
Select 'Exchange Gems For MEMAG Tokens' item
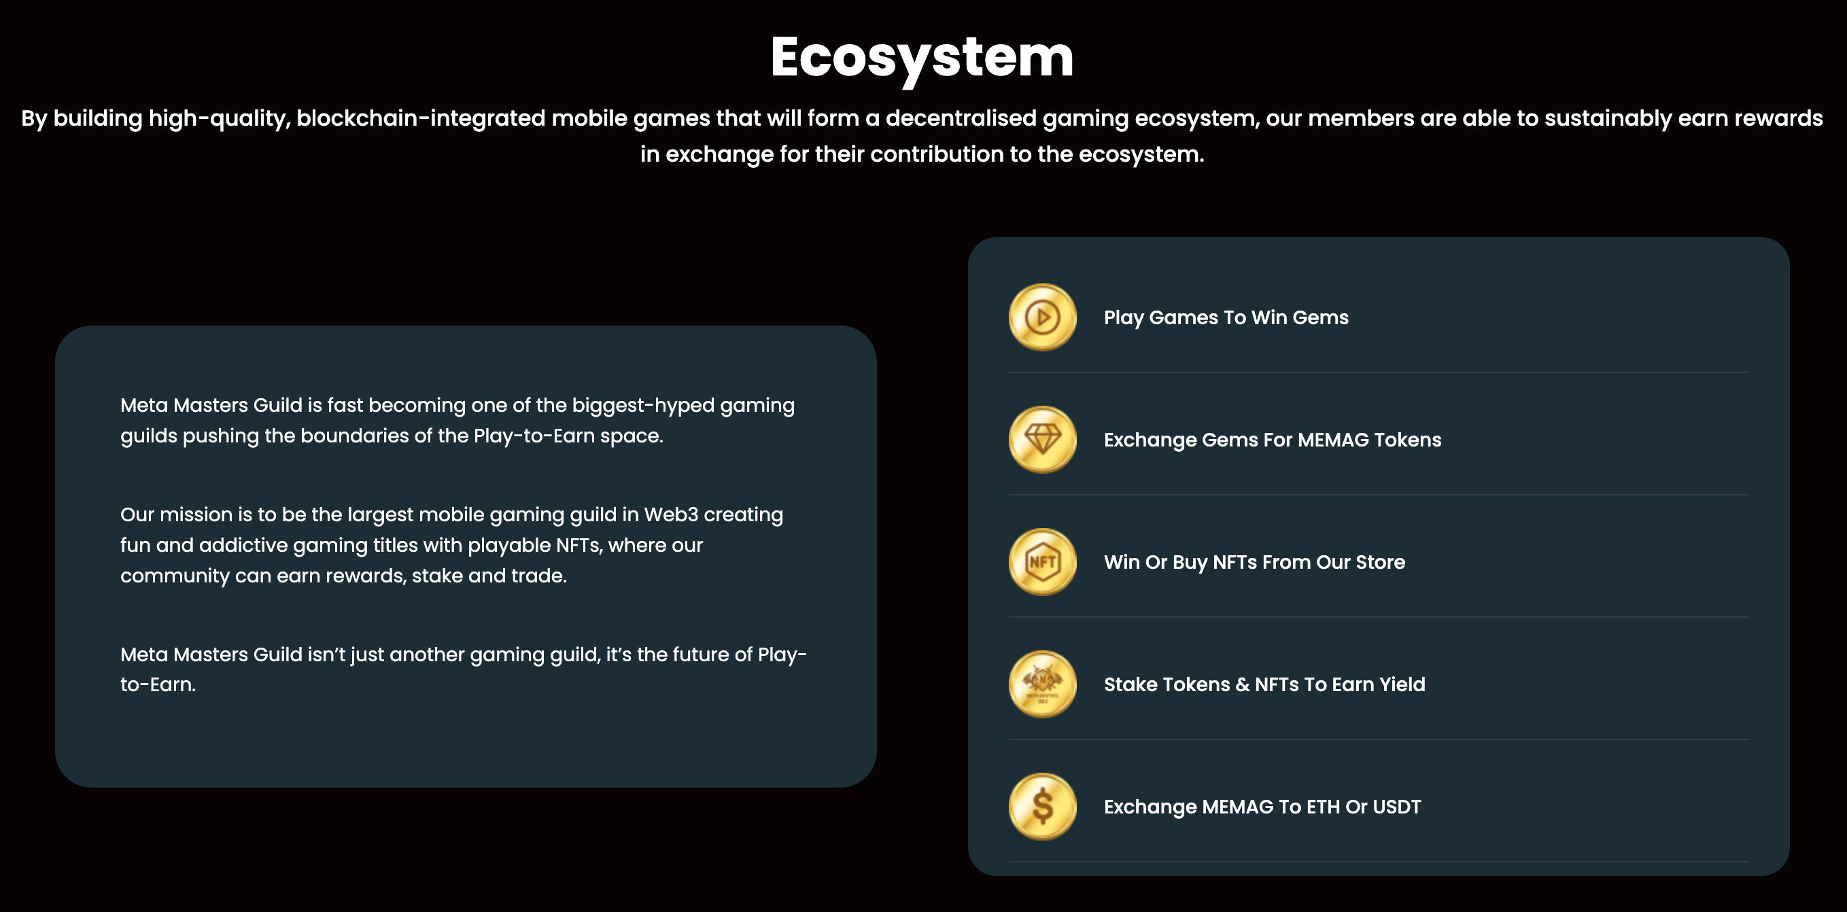click(1272, 440)
